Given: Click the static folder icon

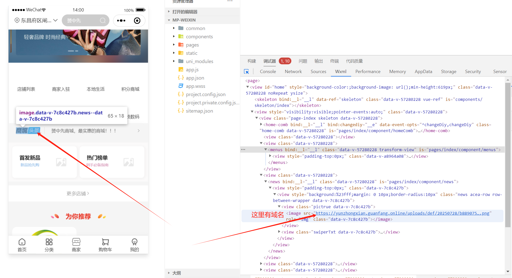Looking at the screenshot, I should [x=181, y=53].
